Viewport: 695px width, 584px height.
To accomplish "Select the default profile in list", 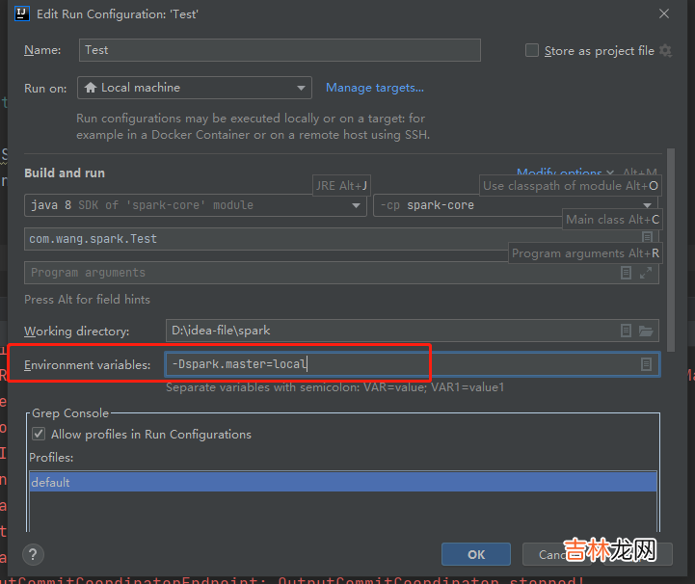I will (342, 482).
